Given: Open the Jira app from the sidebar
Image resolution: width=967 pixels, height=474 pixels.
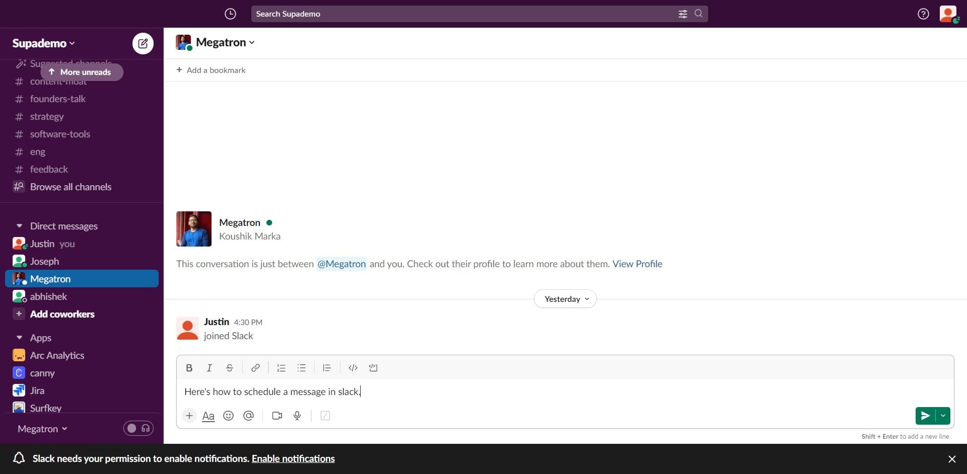Looking at the screenshot, I should (x=37, y=390).
